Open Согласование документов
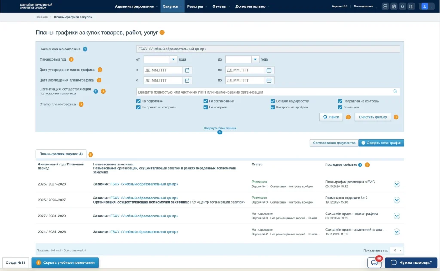Screen dimensions: 440x271 334,143
